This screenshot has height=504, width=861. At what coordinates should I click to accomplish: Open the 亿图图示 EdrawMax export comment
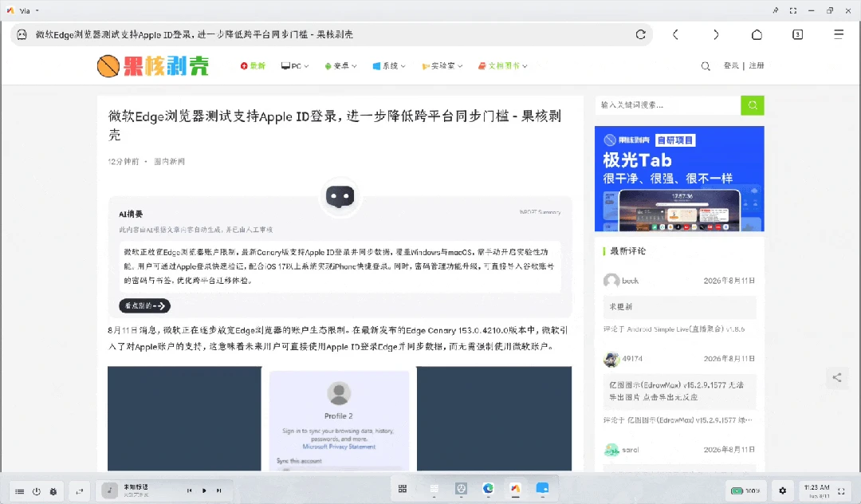(x=680, y=391)
